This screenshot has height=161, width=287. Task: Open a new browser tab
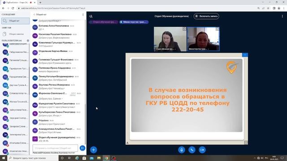point(40,3)
